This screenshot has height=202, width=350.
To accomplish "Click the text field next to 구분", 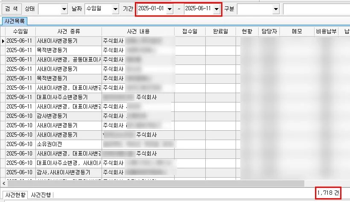I will coord(317,9).
